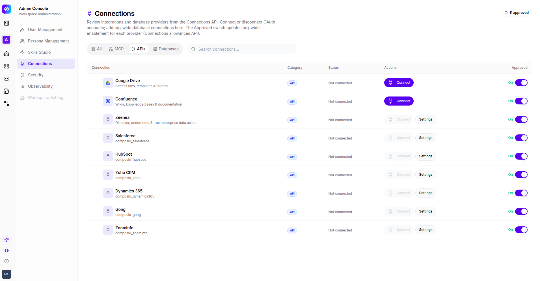
Task: Select the APIs tab
Action: 139,49
